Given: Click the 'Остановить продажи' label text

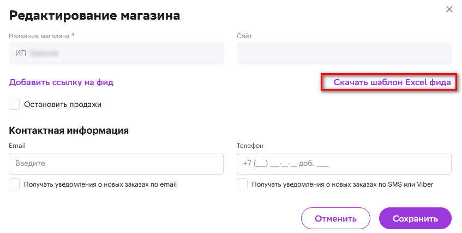Looking at the screenshot, I should 63,104.
